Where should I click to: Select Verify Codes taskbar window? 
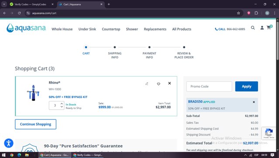click(x=88, y=155)
